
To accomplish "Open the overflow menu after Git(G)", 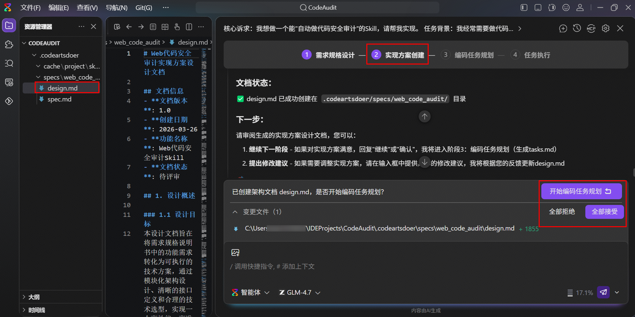I will (x=166, y=7).
